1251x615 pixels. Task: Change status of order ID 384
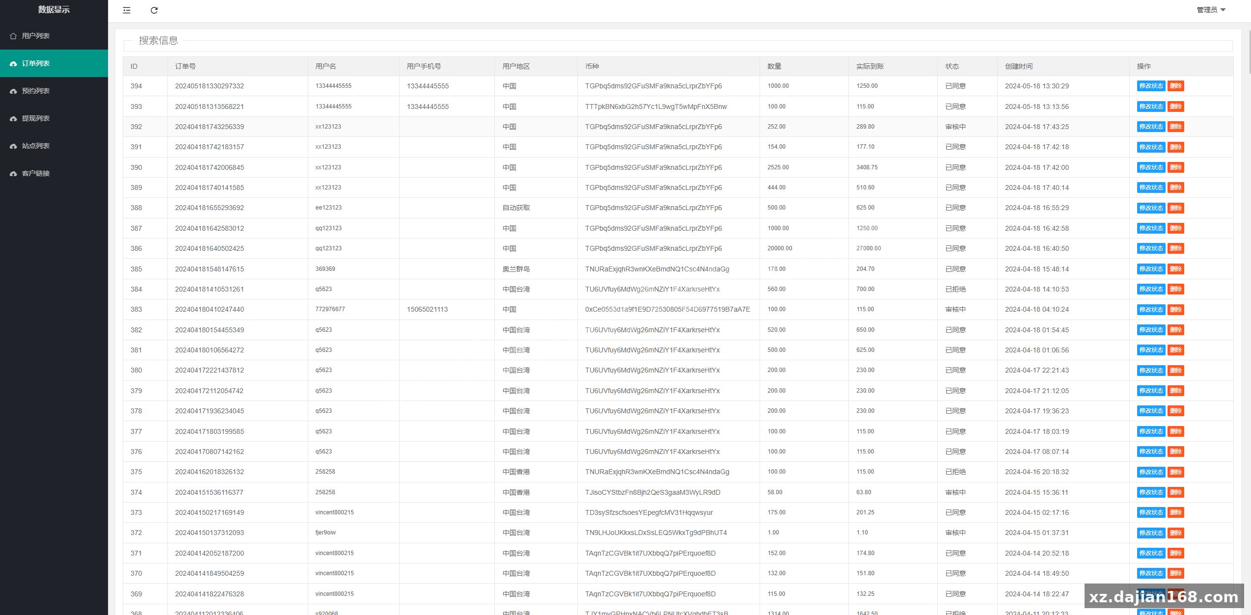[1151, 289]
